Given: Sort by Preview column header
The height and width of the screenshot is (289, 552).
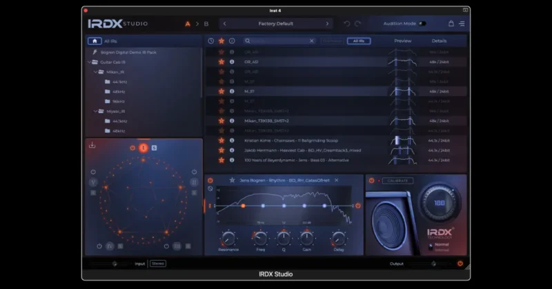Looking at the screenshot, I should pyautogui.click(x=403, y=41).
